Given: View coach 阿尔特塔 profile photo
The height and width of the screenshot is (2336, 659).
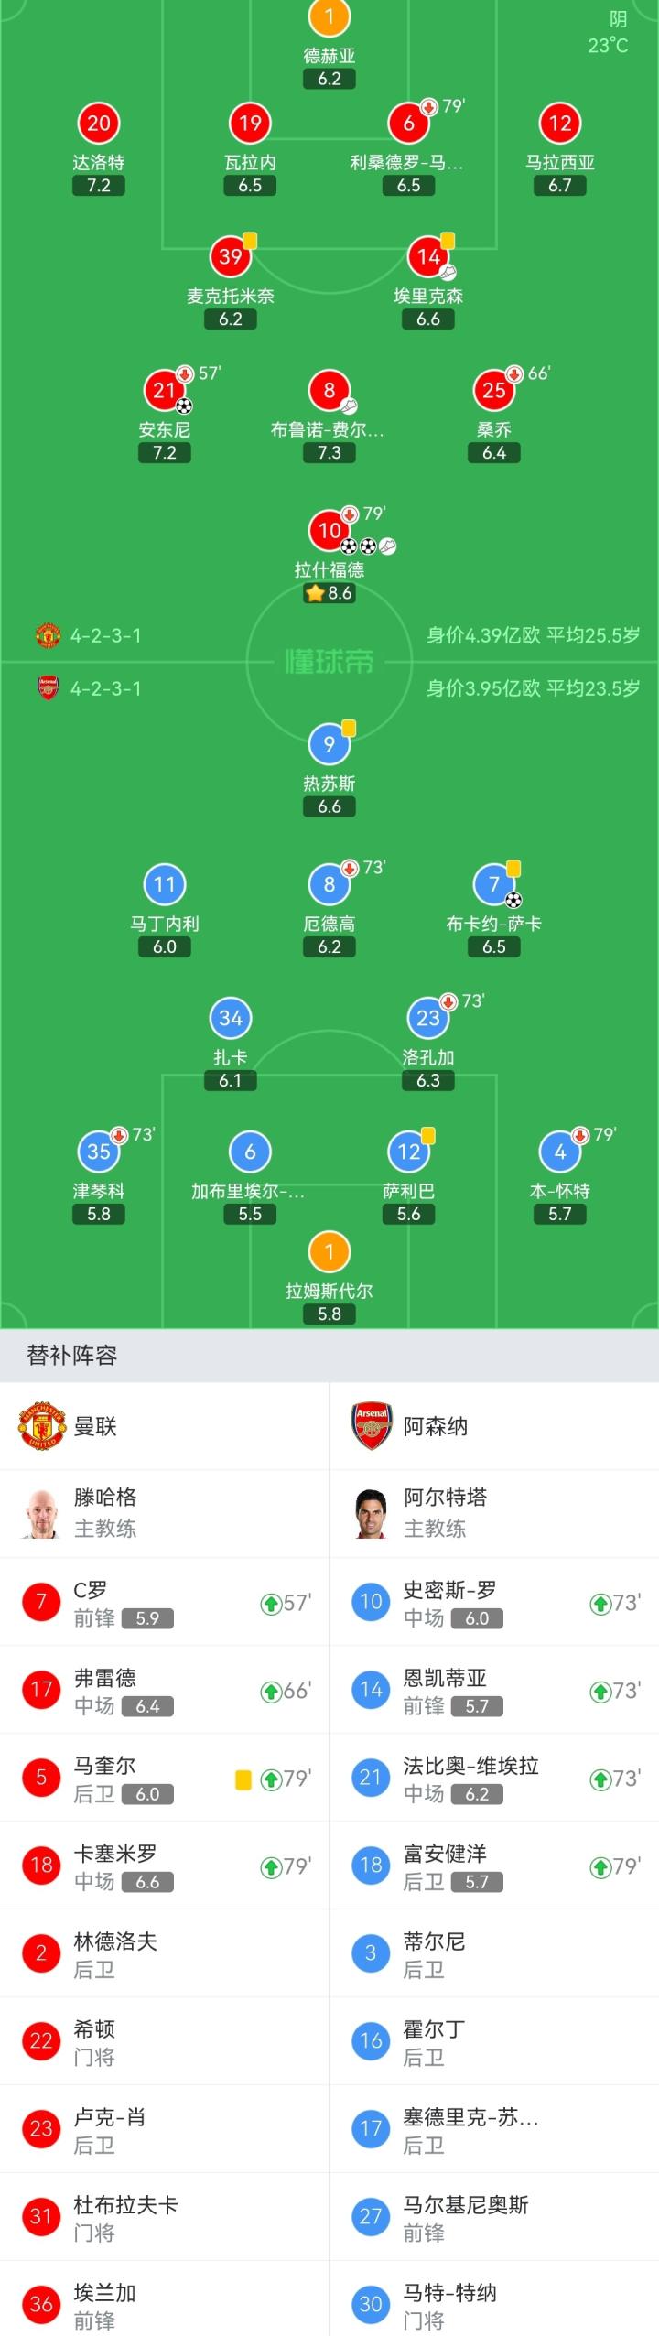Looking at the screenshot, I should pyautogui.click(x=372, y=1513).
